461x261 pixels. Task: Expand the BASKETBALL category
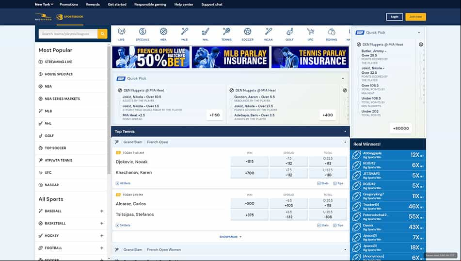(102, 223)
